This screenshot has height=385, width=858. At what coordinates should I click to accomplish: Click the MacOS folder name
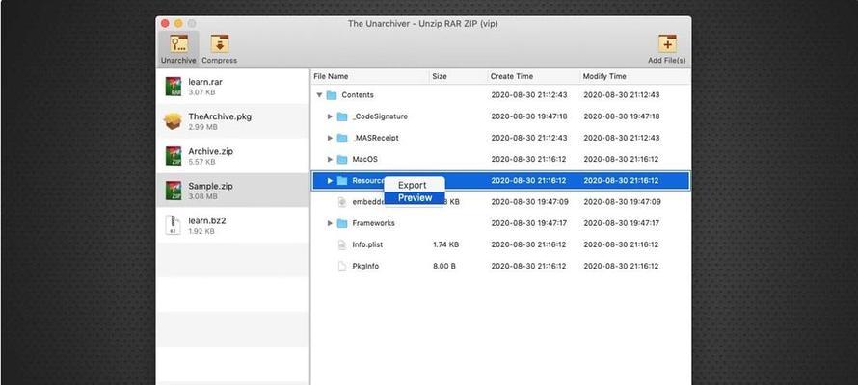tap(365, 159)
